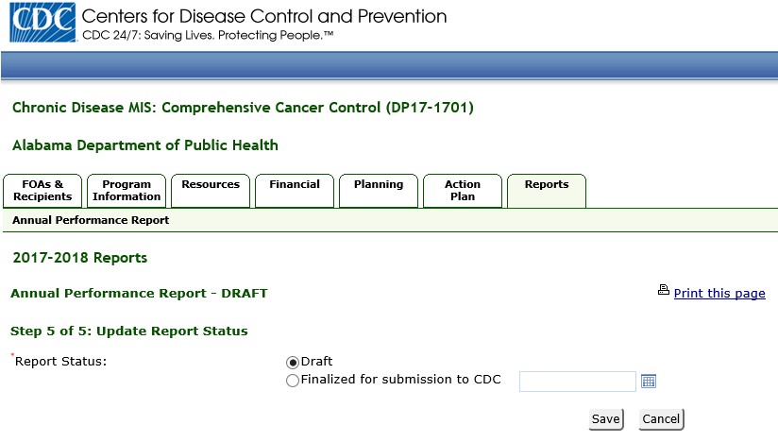This screenshot has height=442, width=778.
Task: Click the Report Status label
Action: (x=60, y=362)
